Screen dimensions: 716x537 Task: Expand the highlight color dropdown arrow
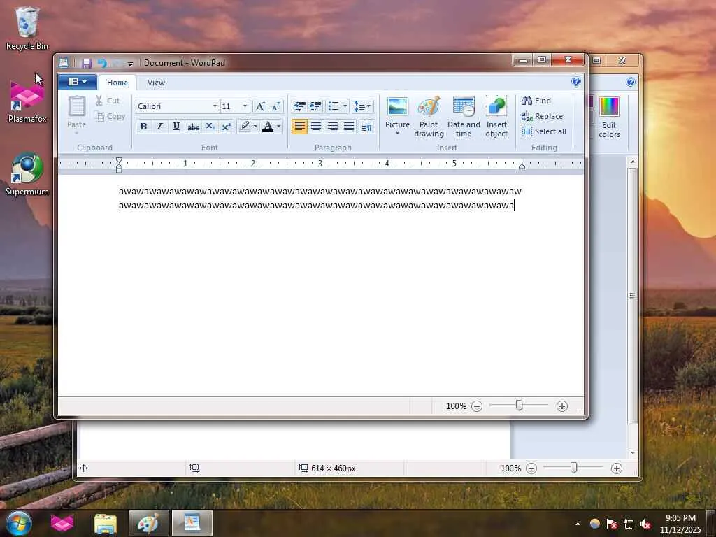[255, 127]
